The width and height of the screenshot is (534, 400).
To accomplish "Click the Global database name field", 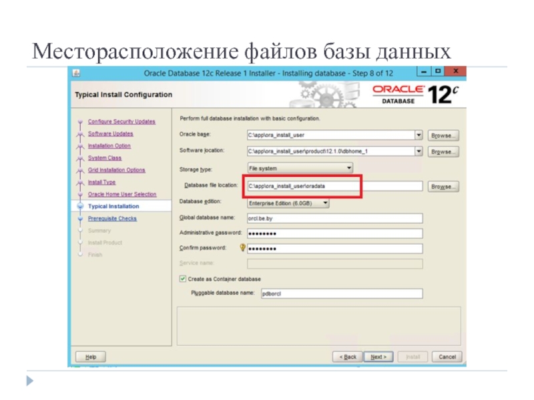I will click(335, 219).
